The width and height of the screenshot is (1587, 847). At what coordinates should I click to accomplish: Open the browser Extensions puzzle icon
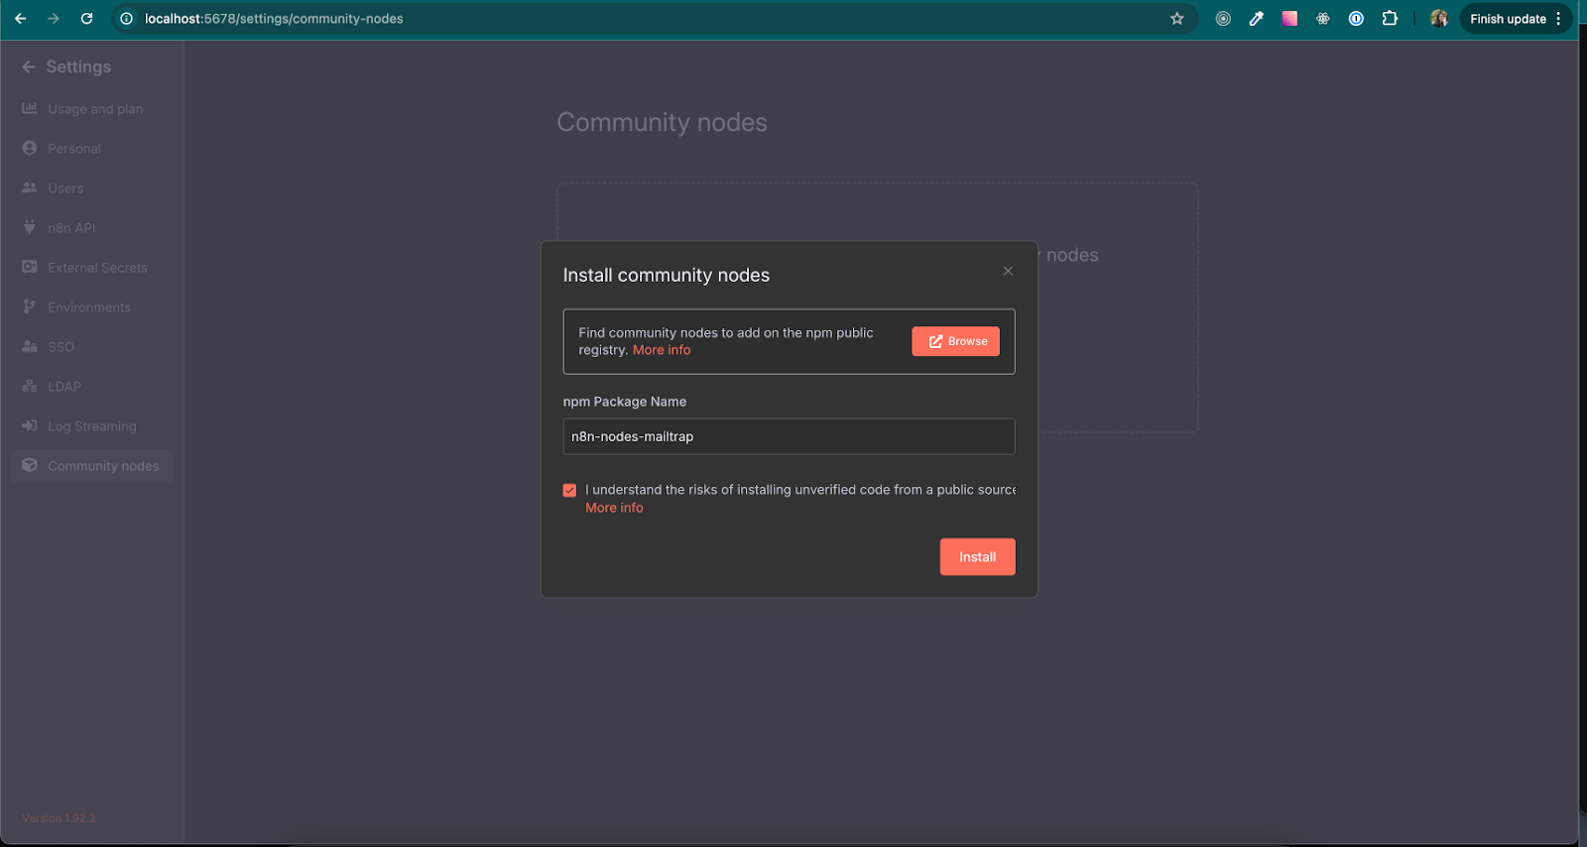(1390, 19)
